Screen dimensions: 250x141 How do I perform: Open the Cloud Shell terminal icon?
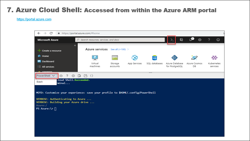click(172, 40)
